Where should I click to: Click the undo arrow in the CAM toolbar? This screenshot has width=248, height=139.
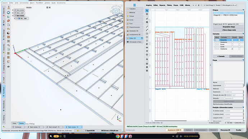point(193,5)
